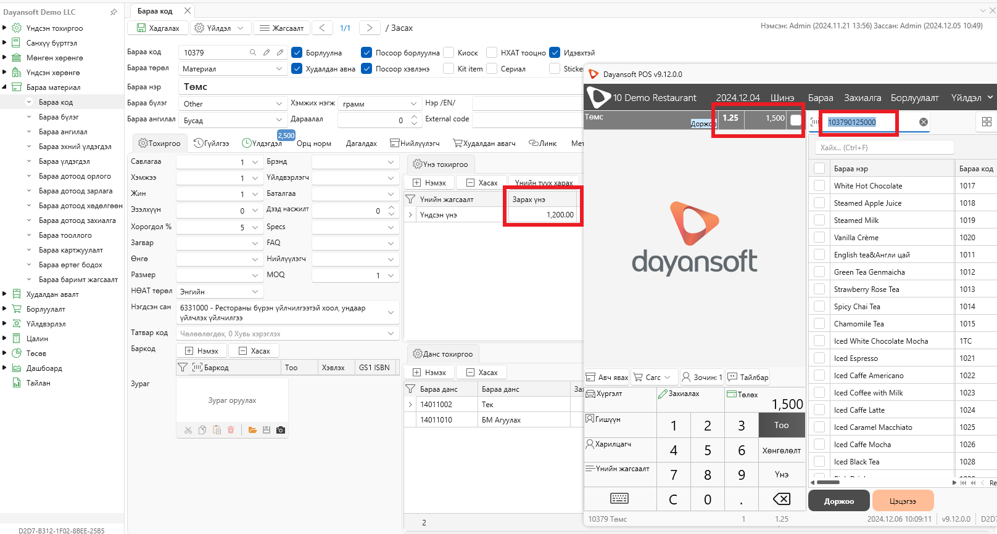
Task: Open the Брэнд dropdown
Action: [391, 162]
